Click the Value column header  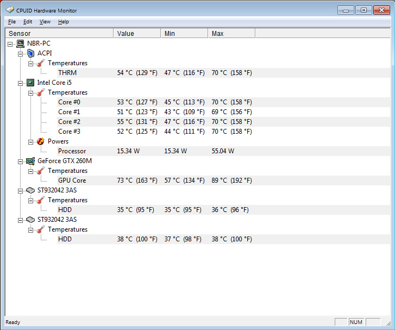(x=137, y=33)
